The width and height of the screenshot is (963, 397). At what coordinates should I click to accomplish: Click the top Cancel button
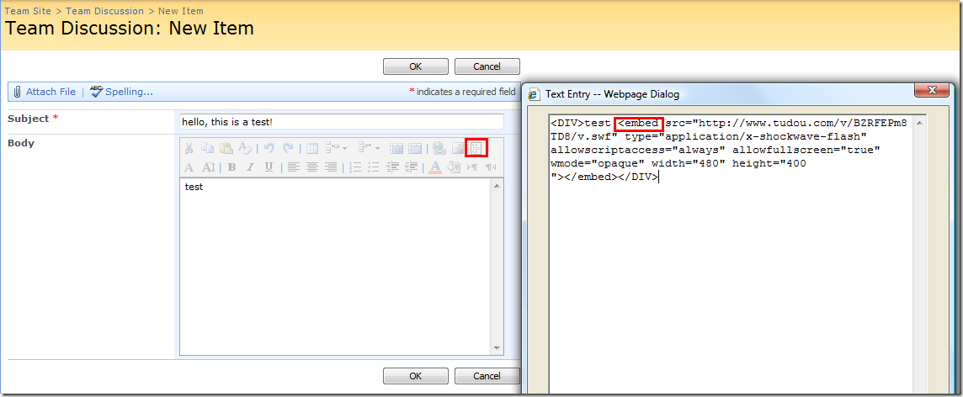(x=487, y=66)
